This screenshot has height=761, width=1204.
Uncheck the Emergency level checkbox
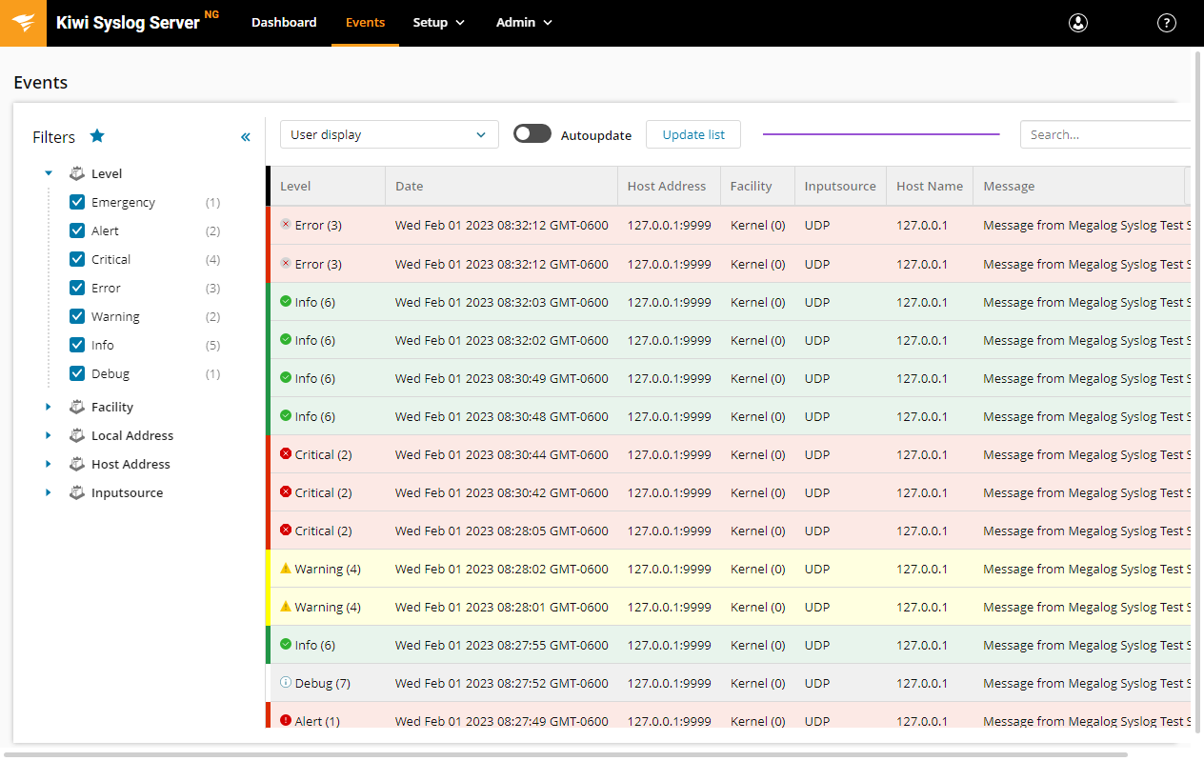77,203
